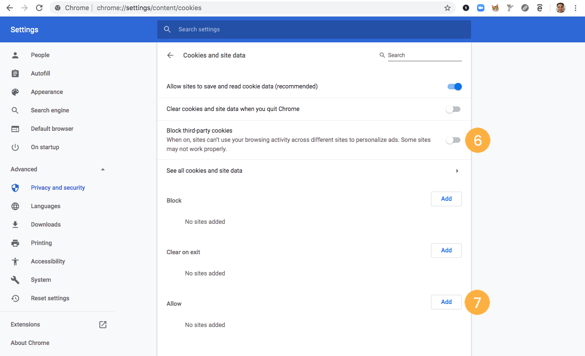
Task: Click the Search engine magnifier icon
Action: 15,111
